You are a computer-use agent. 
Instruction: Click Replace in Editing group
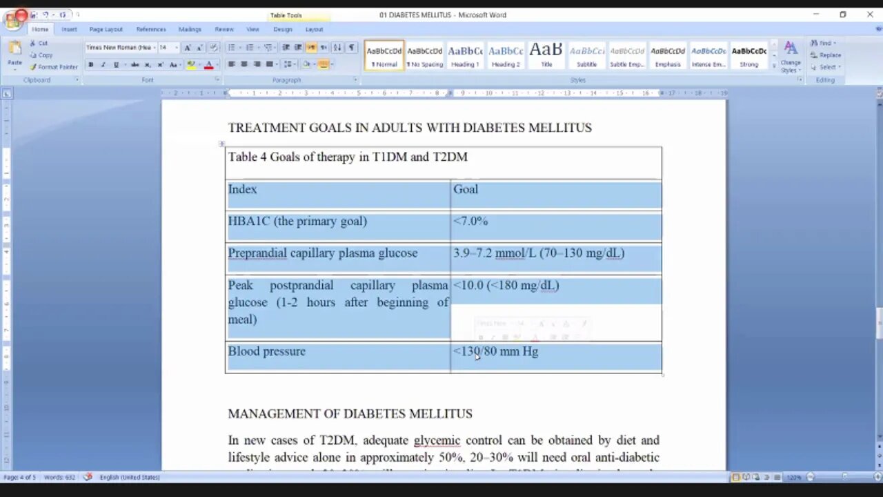pos(826,55)
